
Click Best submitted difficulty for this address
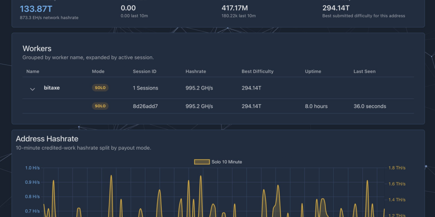point(364,16)
